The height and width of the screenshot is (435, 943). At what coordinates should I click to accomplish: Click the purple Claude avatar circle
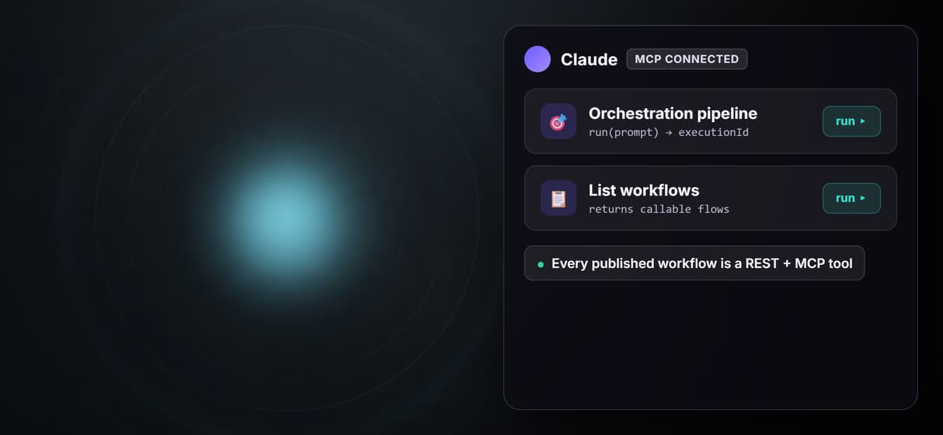(538, 59)
